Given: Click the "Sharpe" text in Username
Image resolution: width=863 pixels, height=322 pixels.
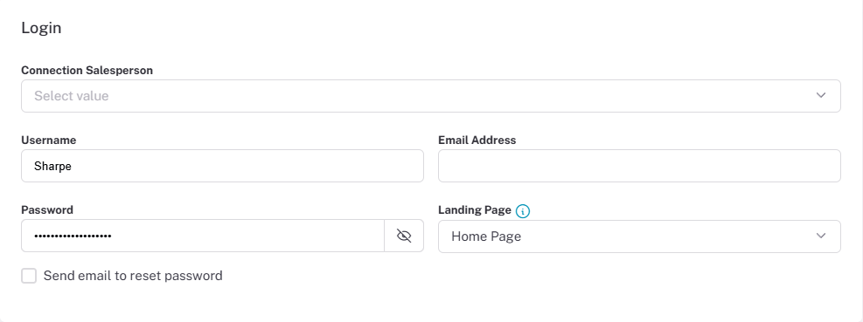Looking at the screenshot, I should 52,167.
